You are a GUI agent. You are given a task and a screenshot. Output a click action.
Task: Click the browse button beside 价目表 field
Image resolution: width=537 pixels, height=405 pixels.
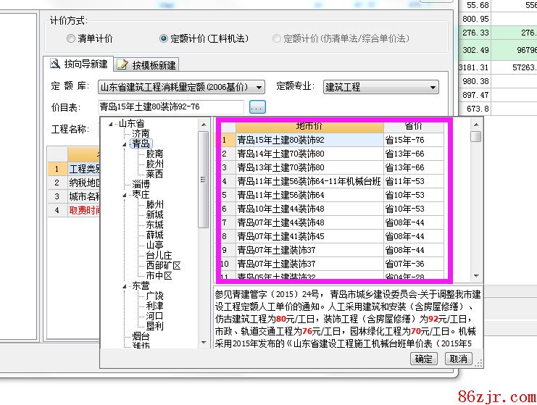[x=257, y=107]
